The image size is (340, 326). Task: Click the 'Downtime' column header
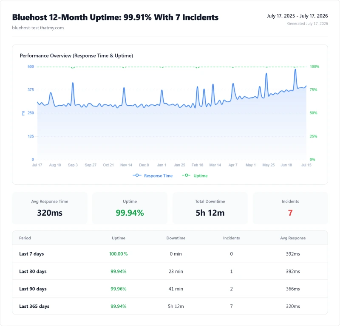click(176, 238)
